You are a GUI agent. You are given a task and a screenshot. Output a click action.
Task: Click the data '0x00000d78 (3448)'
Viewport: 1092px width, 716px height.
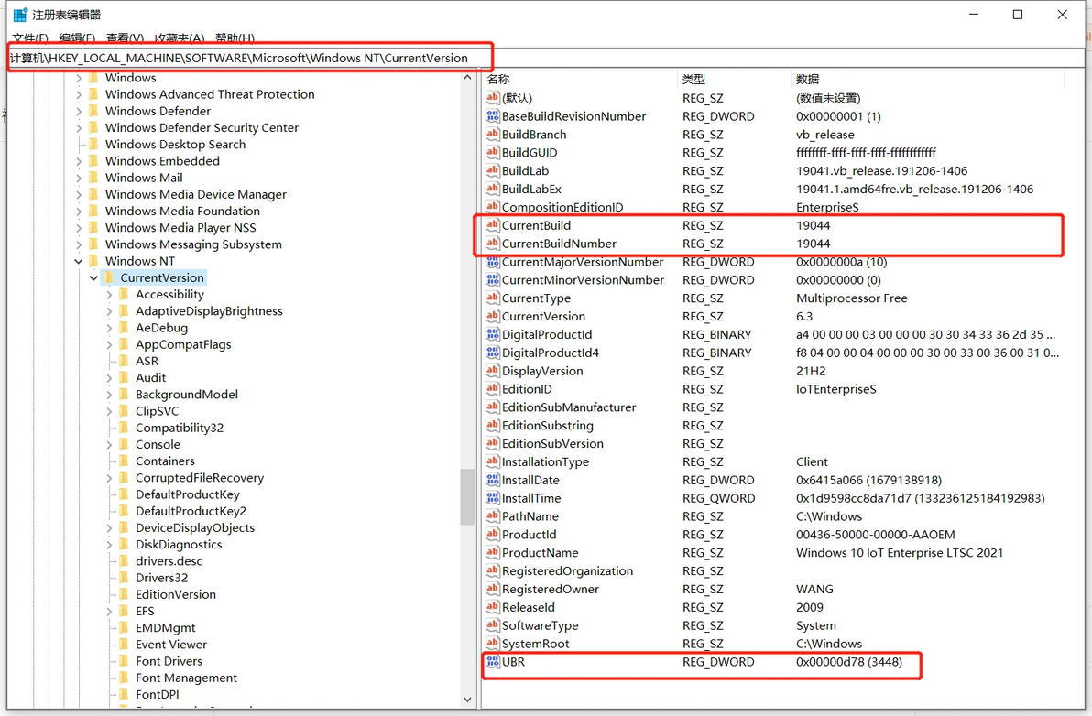849,662
